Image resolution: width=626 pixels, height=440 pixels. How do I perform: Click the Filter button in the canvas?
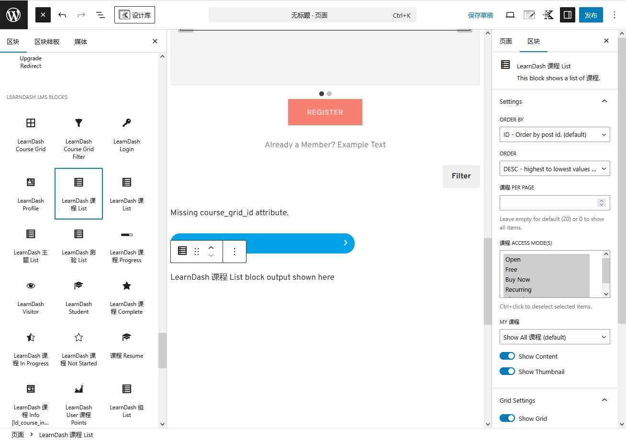point(461,176)
